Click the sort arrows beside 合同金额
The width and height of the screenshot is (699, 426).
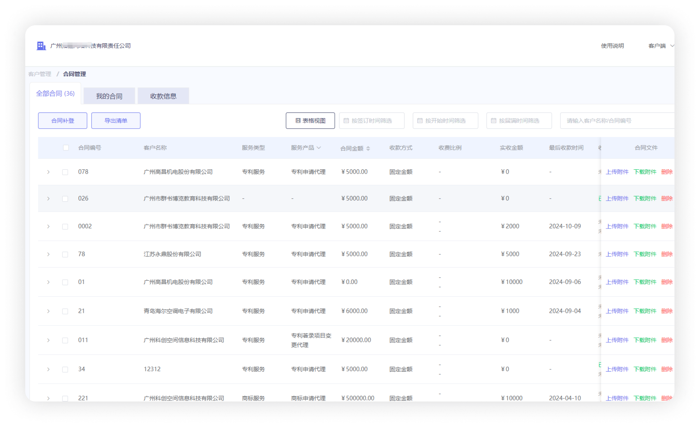pyautogui.click(x=368, y=148)
